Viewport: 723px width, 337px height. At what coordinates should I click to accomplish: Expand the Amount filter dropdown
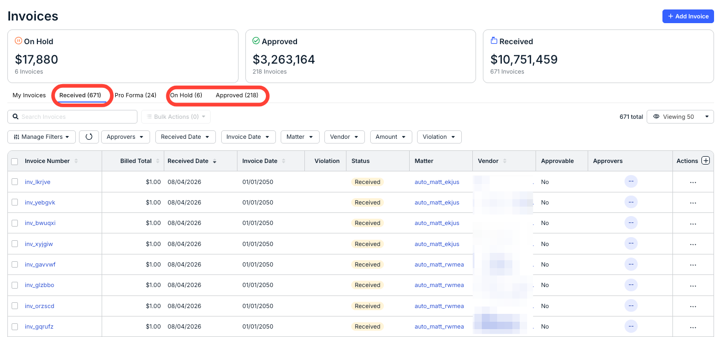point(391,137)
